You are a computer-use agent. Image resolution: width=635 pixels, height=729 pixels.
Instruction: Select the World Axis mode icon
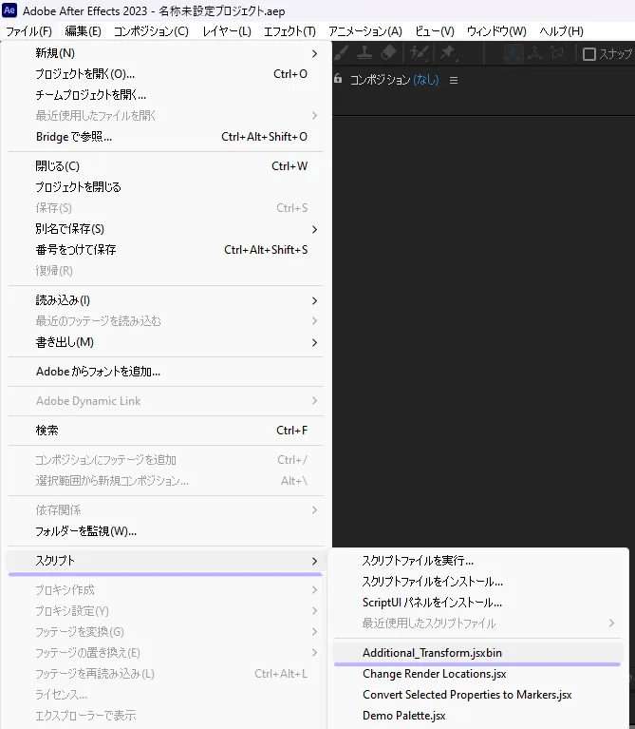[x=534, y=53]
